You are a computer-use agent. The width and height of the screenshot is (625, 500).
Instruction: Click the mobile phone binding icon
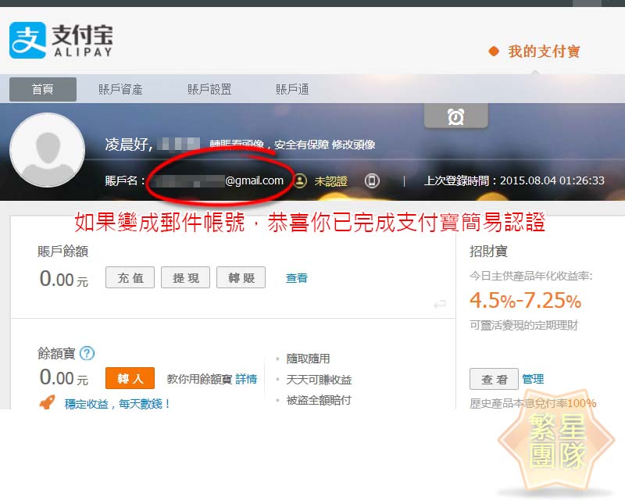(372, 180)
